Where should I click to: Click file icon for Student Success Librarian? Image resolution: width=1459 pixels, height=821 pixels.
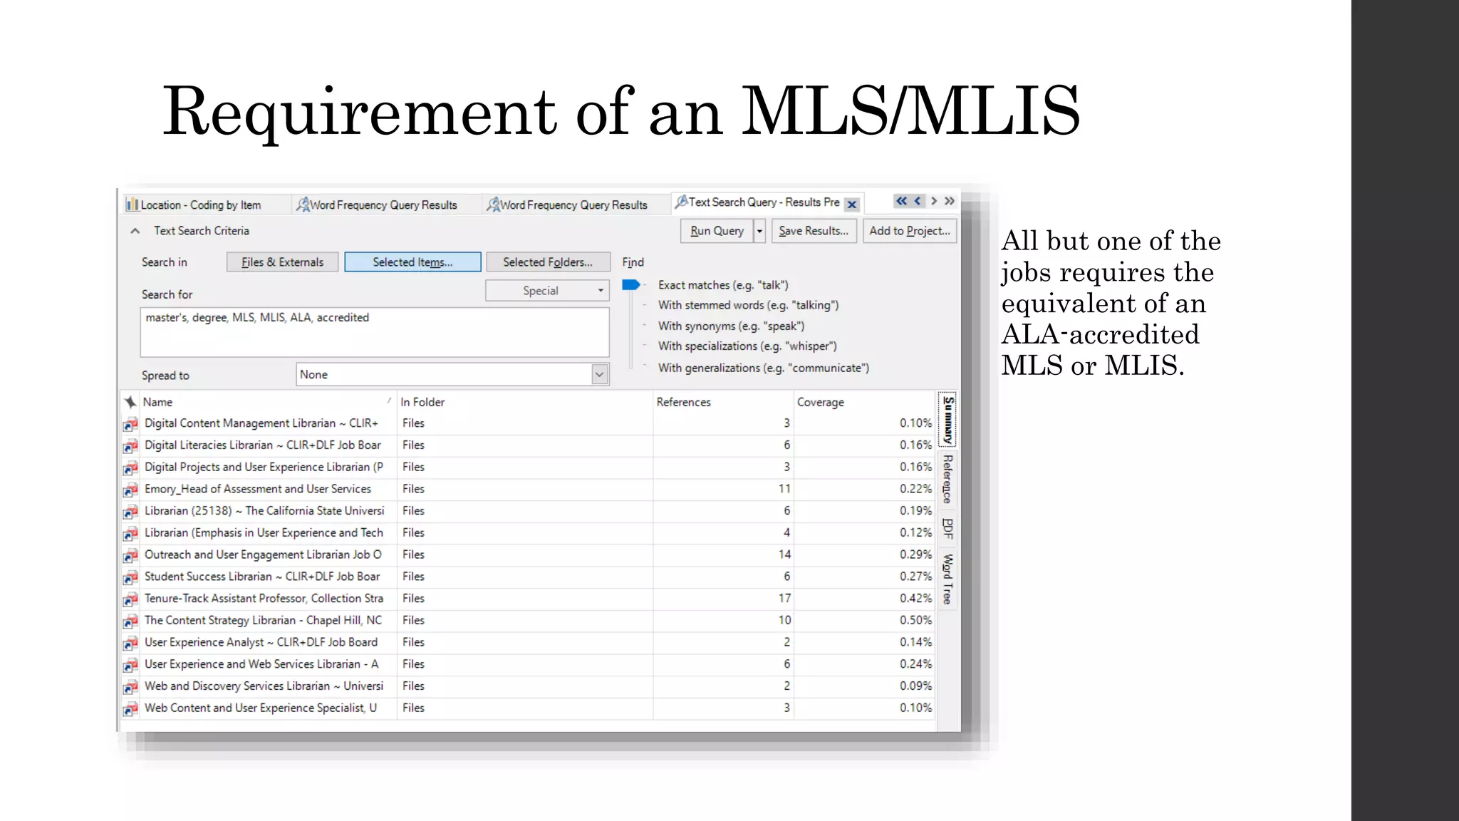pyautogui.click(x=130, y=577)
